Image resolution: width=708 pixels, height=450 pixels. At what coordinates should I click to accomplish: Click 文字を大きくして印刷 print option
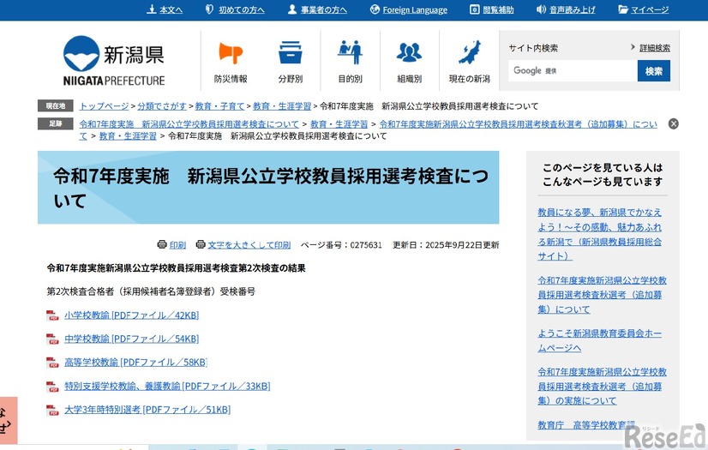[243, 244]
